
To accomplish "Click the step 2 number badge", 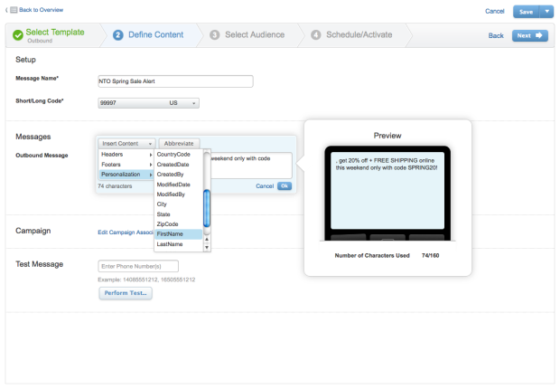I will (x=117, y=35).
